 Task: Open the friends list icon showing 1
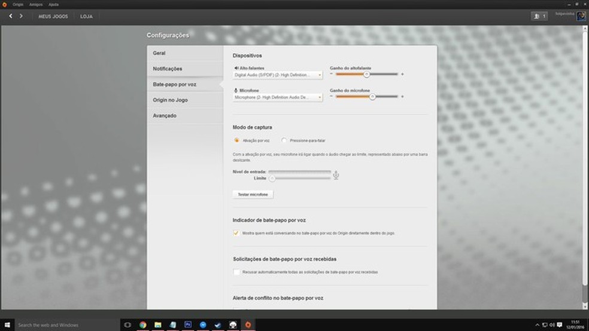539,16
